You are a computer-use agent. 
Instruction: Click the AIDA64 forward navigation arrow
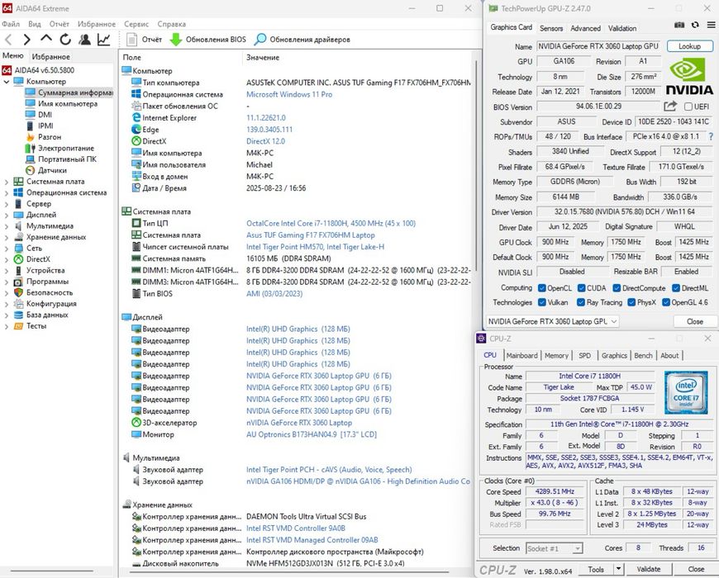pos(26,39)
